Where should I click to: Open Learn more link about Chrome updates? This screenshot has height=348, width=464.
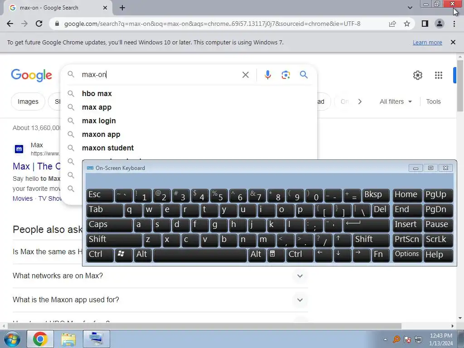tap(427, 42)
